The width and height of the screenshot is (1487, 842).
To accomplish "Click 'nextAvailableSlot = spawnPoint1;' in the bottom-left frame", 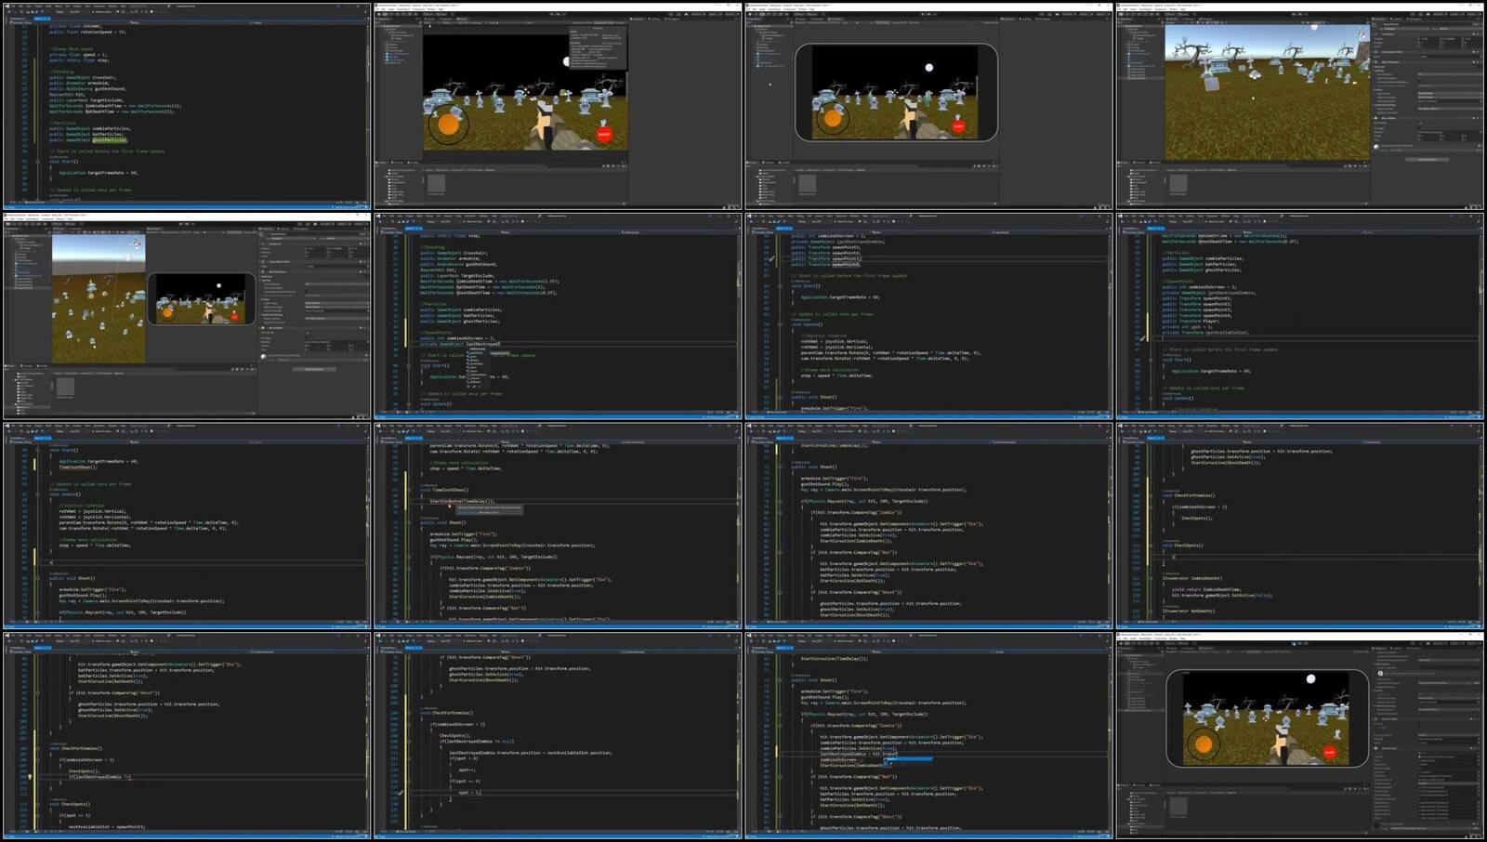I will 106,826.
